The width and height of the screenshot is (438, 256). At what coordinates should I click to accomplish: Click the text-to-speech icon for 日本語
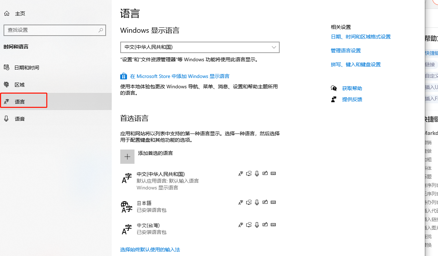pyautogui.click(x=249, y=202)
